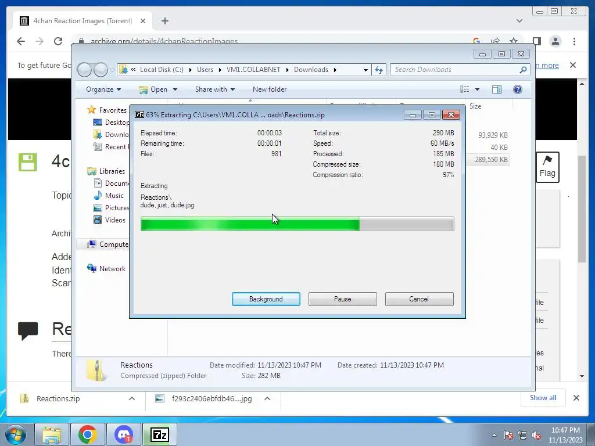Share this page from Chrome toolbar
The height and width of the screenshot is (446, 595).
(495, 41)
